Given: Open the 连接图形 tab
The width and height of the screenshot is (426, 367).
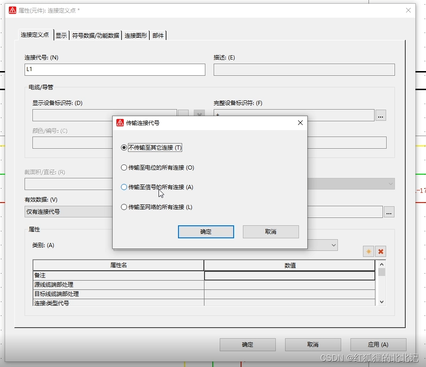Looking at the screenshot, I should tap(135, 35).
